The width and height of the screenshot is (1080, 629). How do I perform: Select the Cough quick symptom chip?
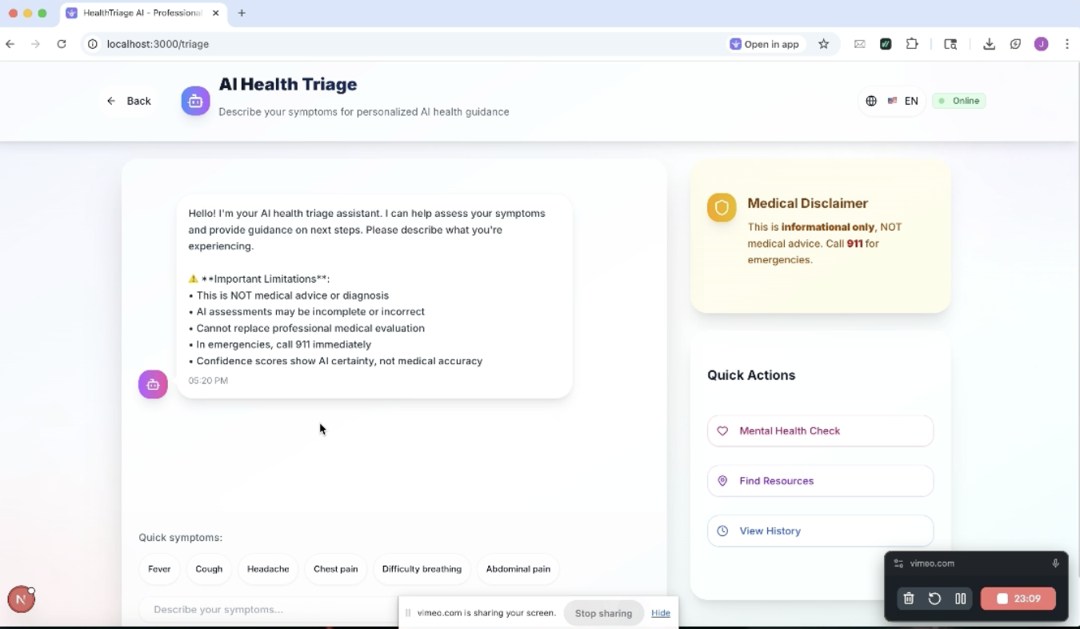point(209,569)
